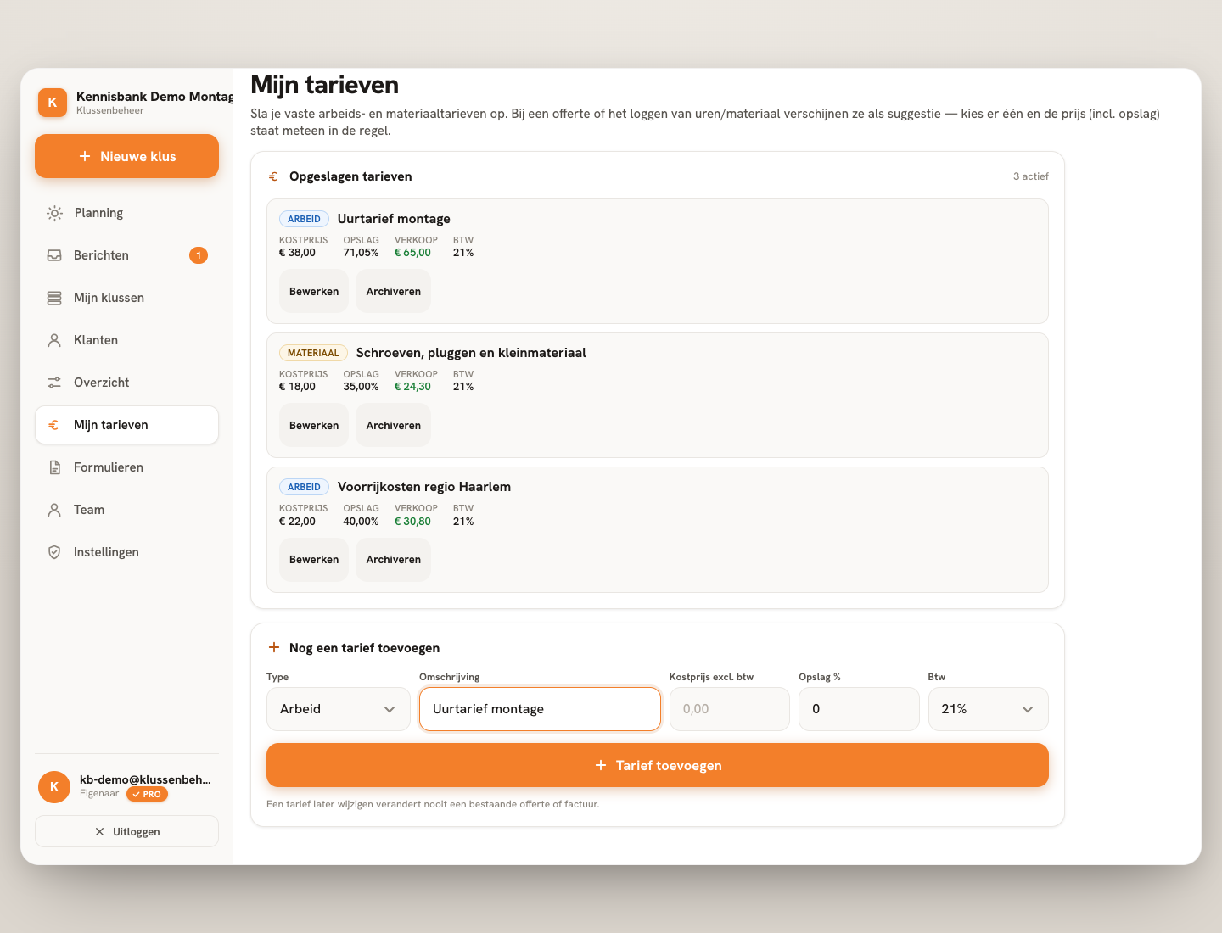Click the plus icon beside Nog een tarief toevoegen

[274, 647]
